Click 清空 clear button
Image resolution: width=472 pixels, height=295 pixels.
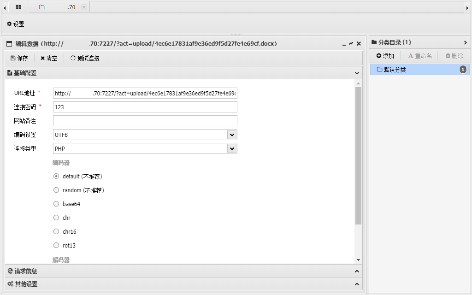49,58
